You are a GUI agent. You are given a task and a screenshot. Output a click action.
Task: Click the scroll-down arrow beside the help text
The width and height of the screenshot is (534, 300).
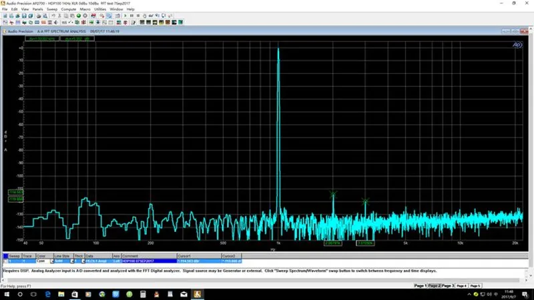(x=531, y=275)
